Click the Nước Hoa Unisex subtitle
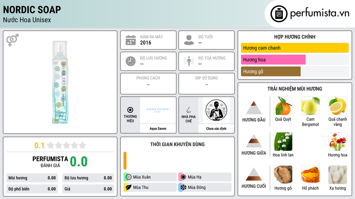The image size is (355, 199). tap(27, 20)
